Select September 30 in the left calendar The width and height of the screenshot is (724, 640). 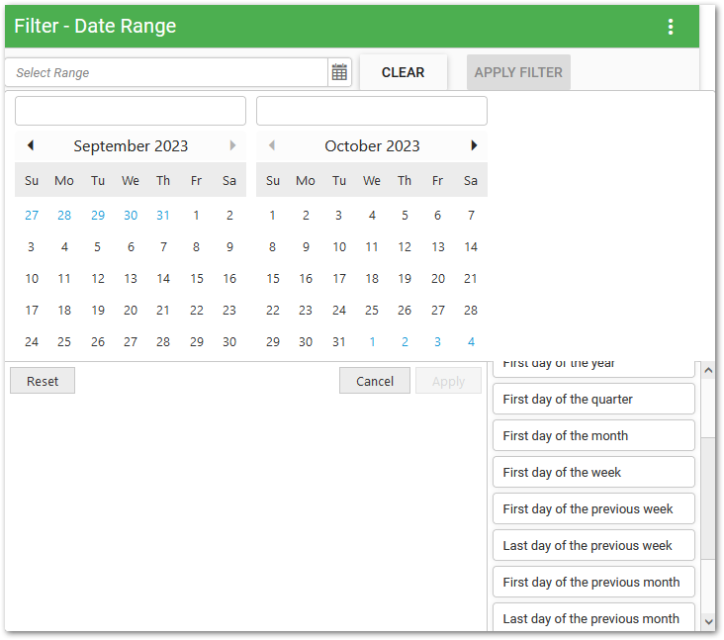(229, 341)
